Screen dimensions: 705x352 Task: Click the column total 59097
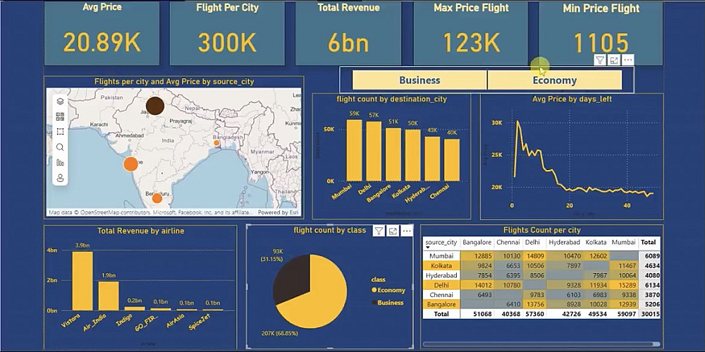pos(625,314)
